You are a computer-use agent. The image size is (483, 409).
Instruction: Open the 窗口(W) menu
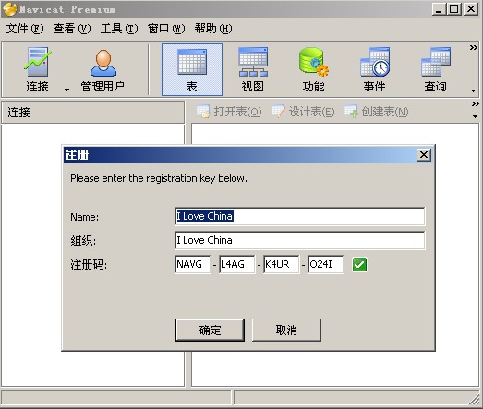coord(166,29)
